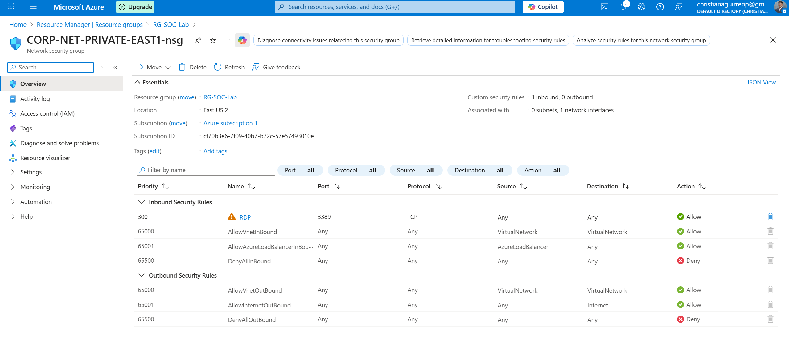Collapse the Inbound Security Rules group
The image size is (789, 346).
(142, 202)
